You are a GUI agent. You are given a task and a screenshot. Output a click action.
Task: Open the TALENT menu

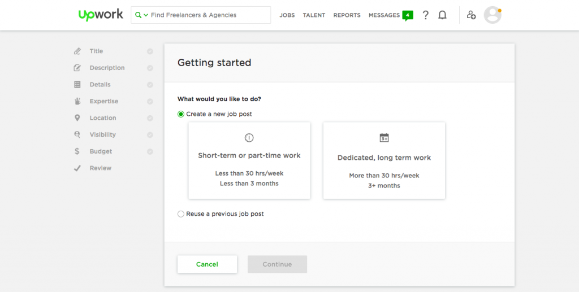(x=314, y=15)
